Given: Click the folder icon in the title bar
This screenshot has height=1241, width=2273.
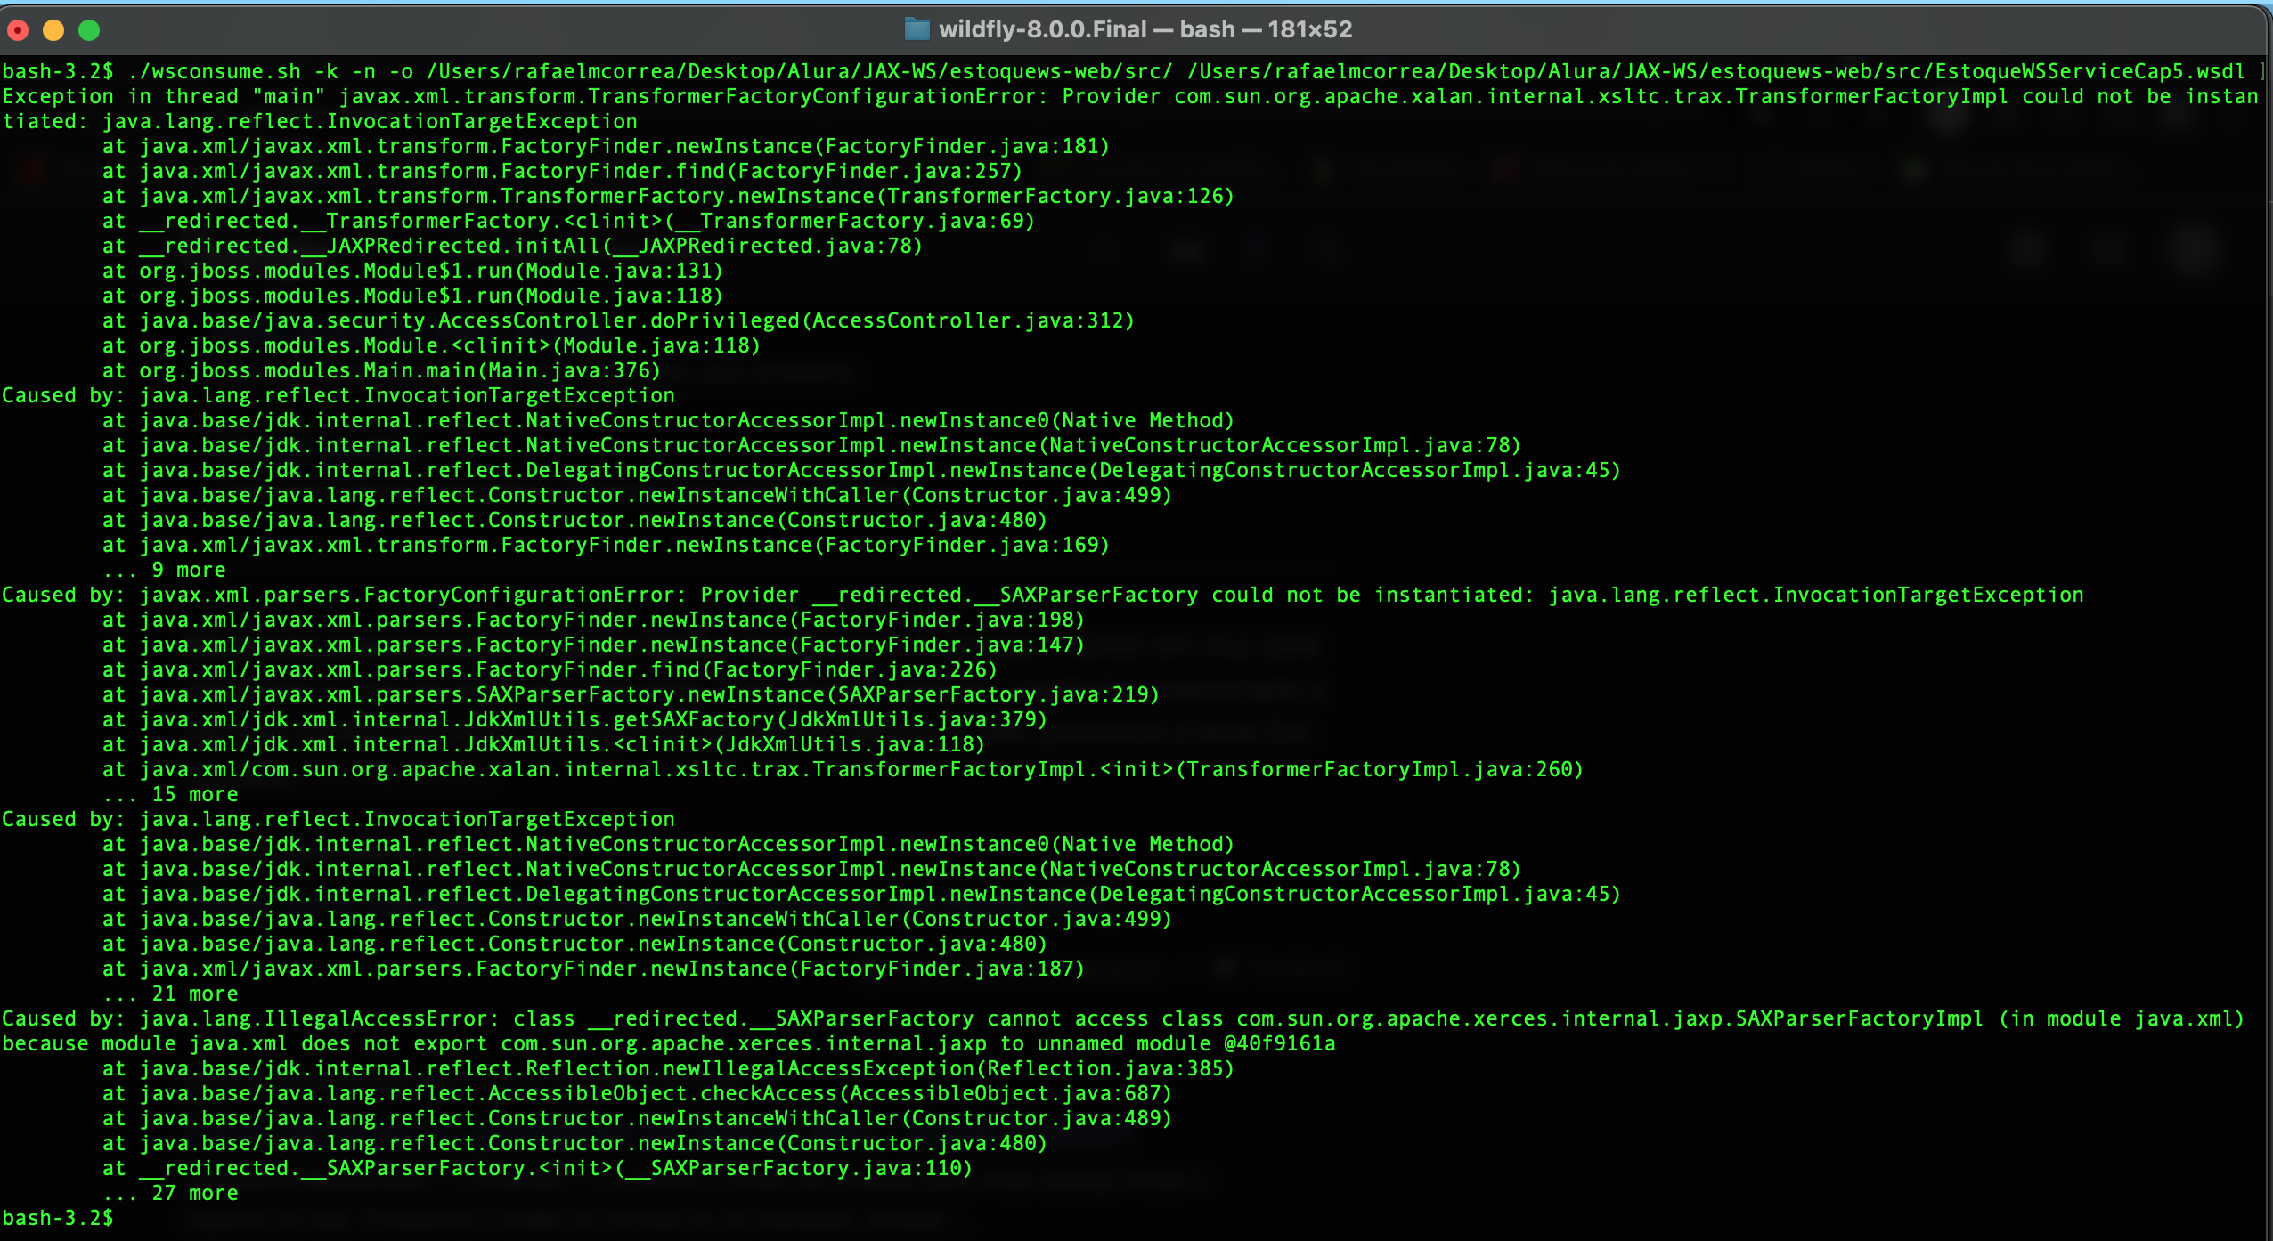Looking at the screenshot, I should [x=917, y=29].
